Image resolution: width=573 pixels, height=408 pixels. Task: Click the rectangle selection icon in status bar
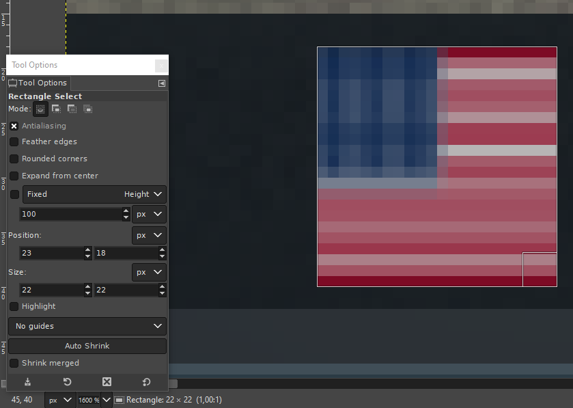(119, 400)
